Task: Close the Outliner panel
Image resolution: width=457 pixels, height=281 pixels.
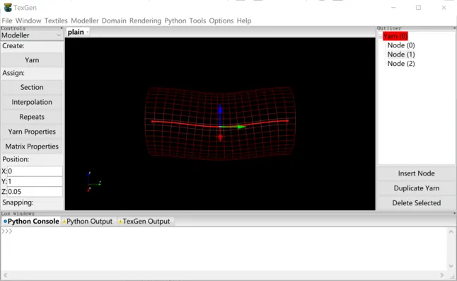Action: 455,28
